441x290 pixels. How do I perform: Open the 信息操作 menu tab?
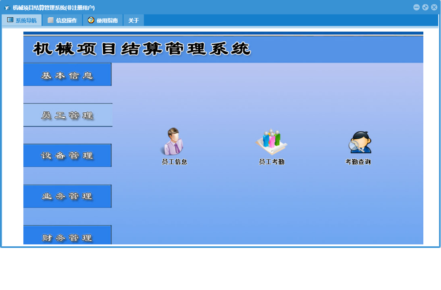(63, 20)
